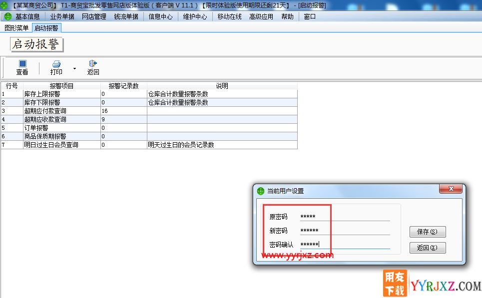Open the 帮助 menu
482x298 pixels.
click(x=287, y=16)
